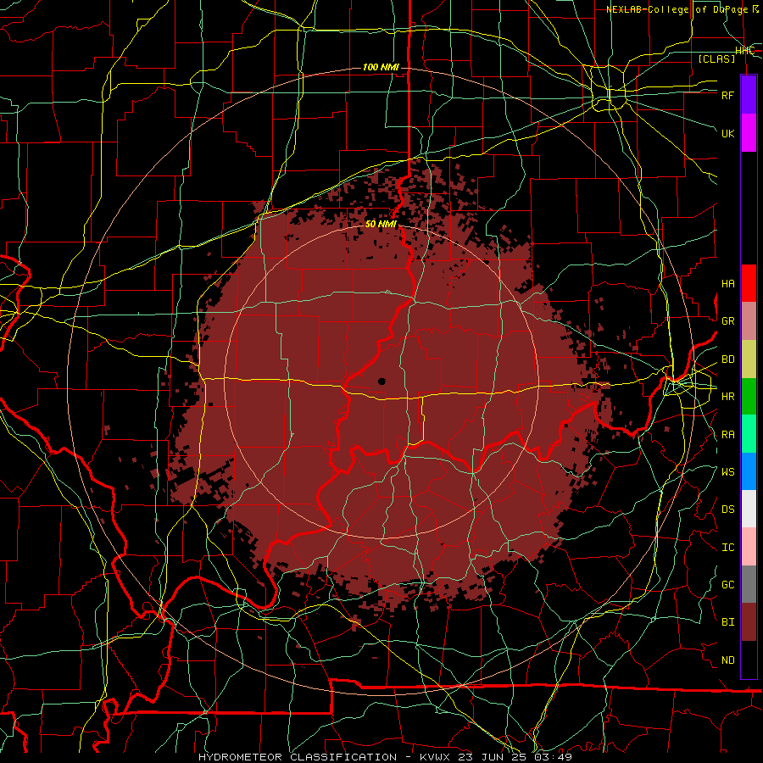Click the '[CLAS]' units label
The image size is (763, 763).
716,58
